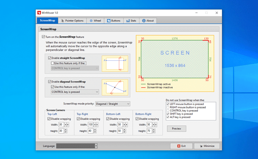Image resolution: width=258 pixels, height=159 pixels.
Task: Click the Bottom-Left Width field showing 50
Action: tap(120, 125)
